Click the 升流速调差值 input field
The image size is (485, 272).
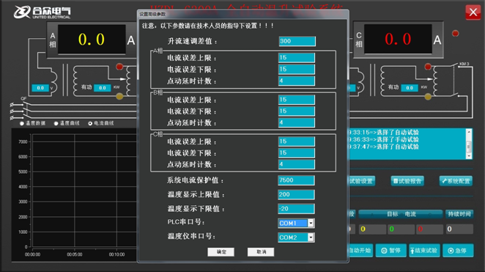[297, 41]
